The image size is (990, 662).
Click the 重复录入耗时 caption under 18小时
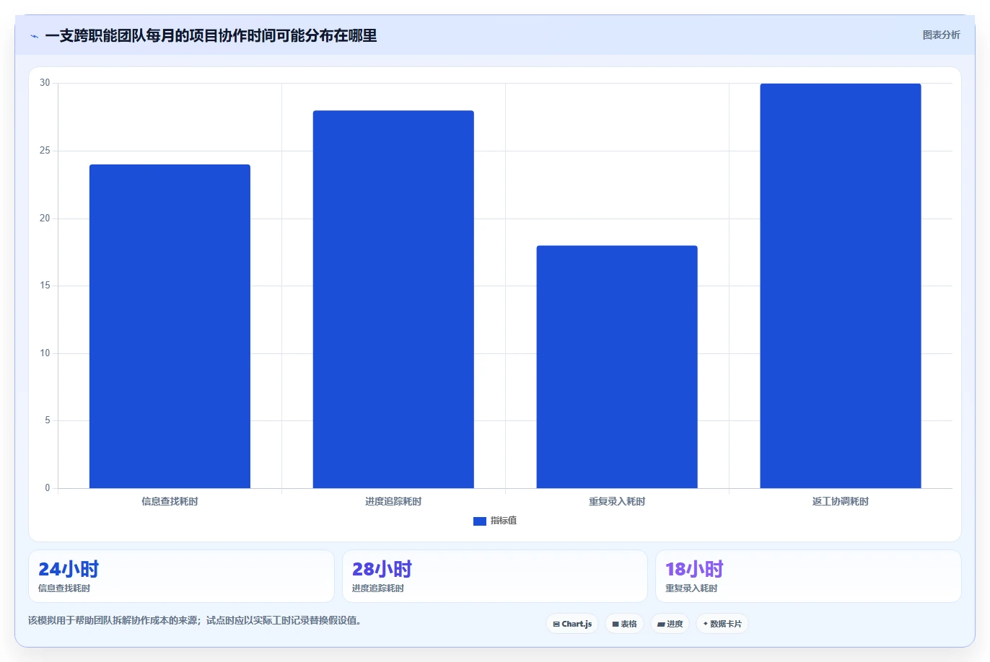(691, 588)
